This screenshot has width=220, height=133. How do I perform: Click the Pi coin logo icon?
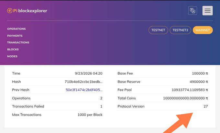tap(10, 11)
